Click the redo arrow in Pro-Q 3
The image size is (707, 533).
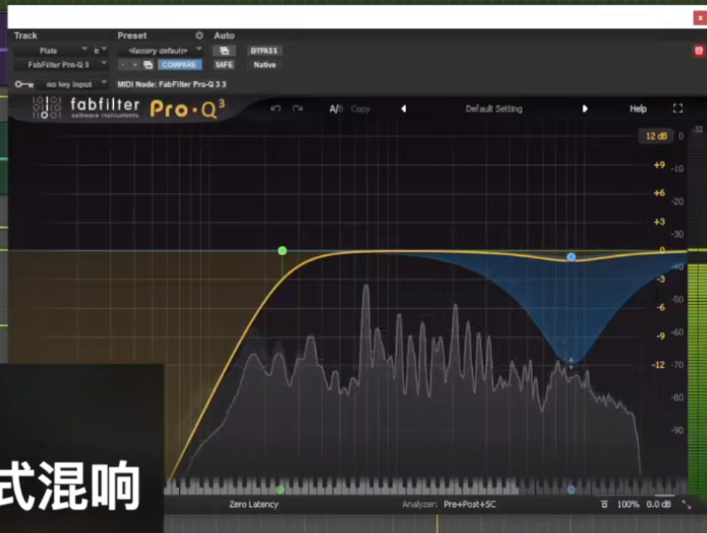tap(297, 109)
